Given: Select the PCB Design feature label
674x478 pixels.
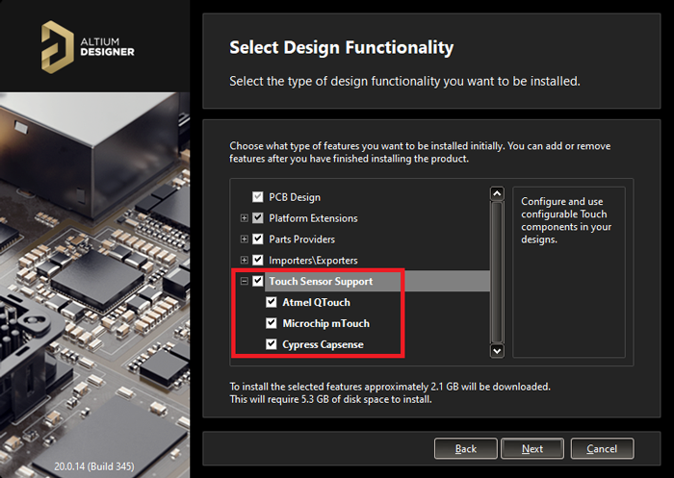Looking at the screenshot, I should [295, 197].
